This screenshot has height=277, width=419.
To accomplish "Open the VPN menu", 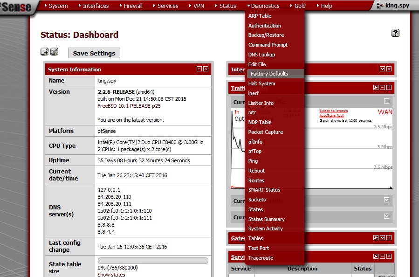I will pyautogui.click(x=196, y=6).
